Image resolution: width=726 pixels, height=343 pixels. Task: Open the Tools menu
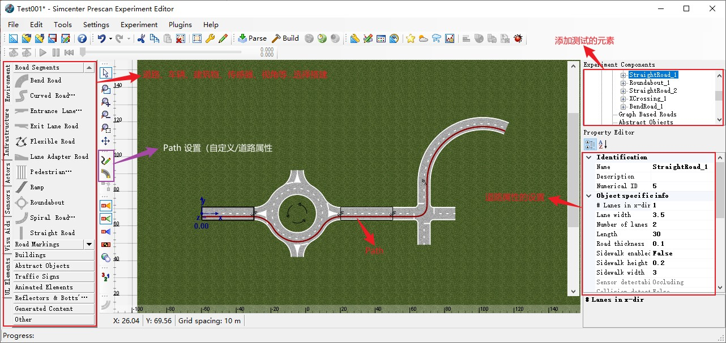[63, 25]
